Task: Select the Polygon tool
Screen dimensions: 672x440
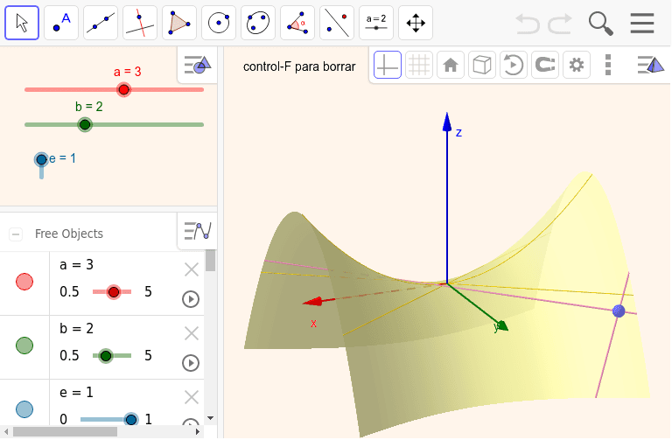Action: (x=179, y=23)
